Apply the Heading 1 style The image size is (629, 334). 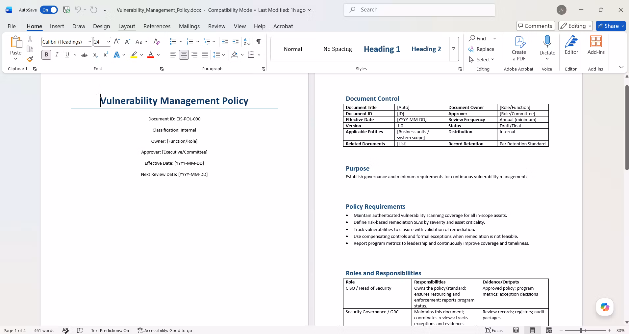coord(382,49)
